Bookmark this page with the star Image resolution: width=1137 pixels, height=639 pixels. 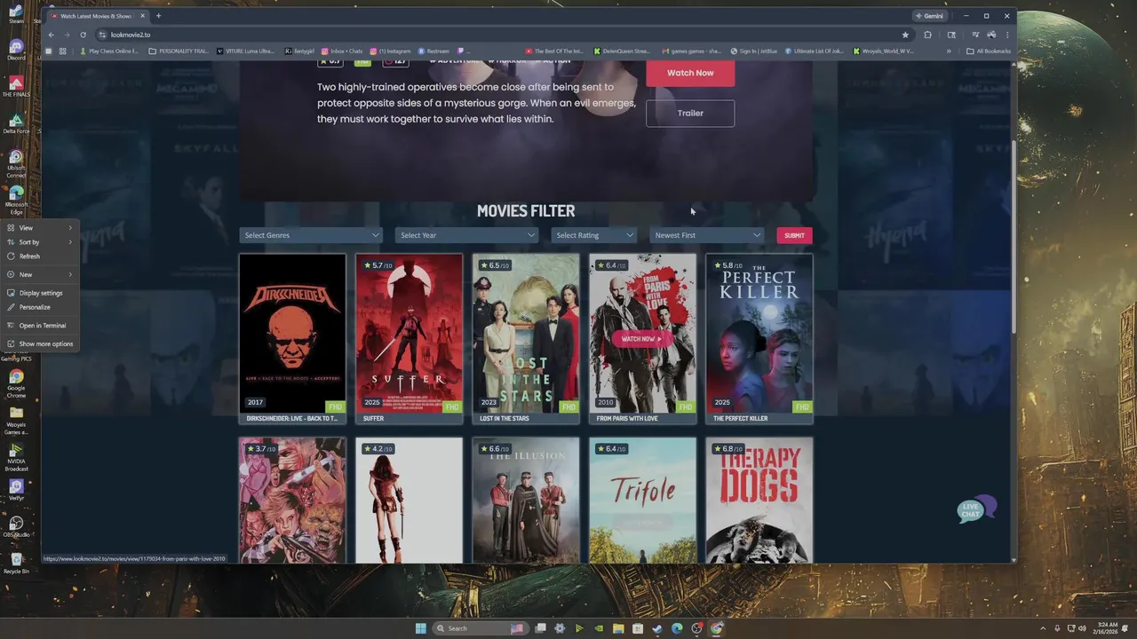[x=905, y=35]
